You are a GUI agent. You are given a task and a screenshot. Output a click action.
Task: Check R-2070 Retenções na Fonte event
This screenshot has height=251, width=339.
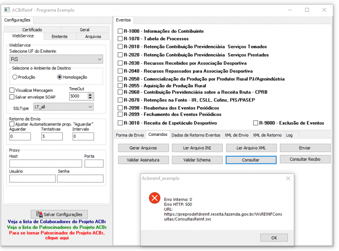120,100
